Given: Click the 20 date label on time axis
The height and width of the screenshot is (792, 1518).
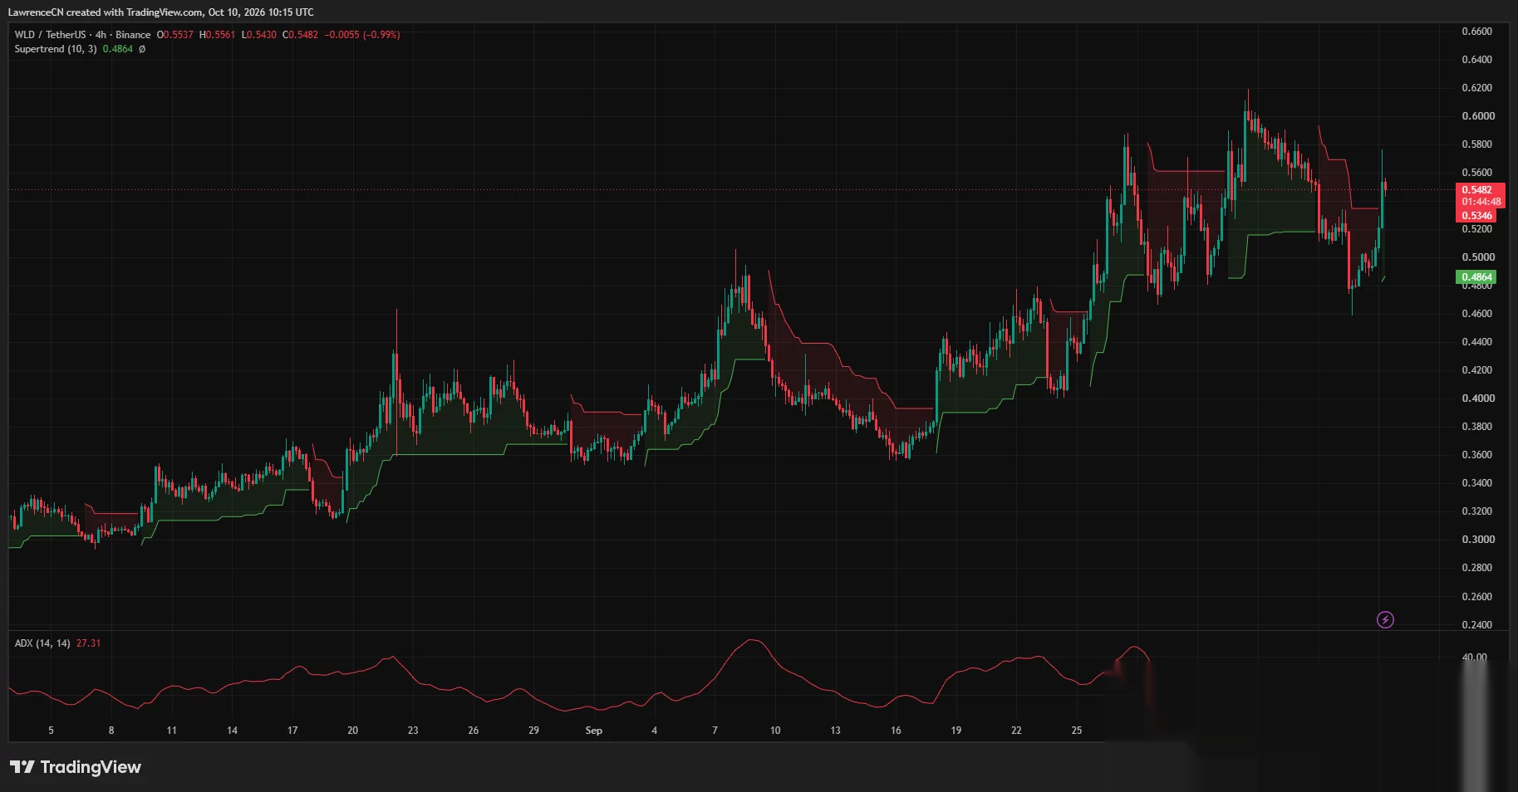Looking at the screenshot, I should coord(353,731).
